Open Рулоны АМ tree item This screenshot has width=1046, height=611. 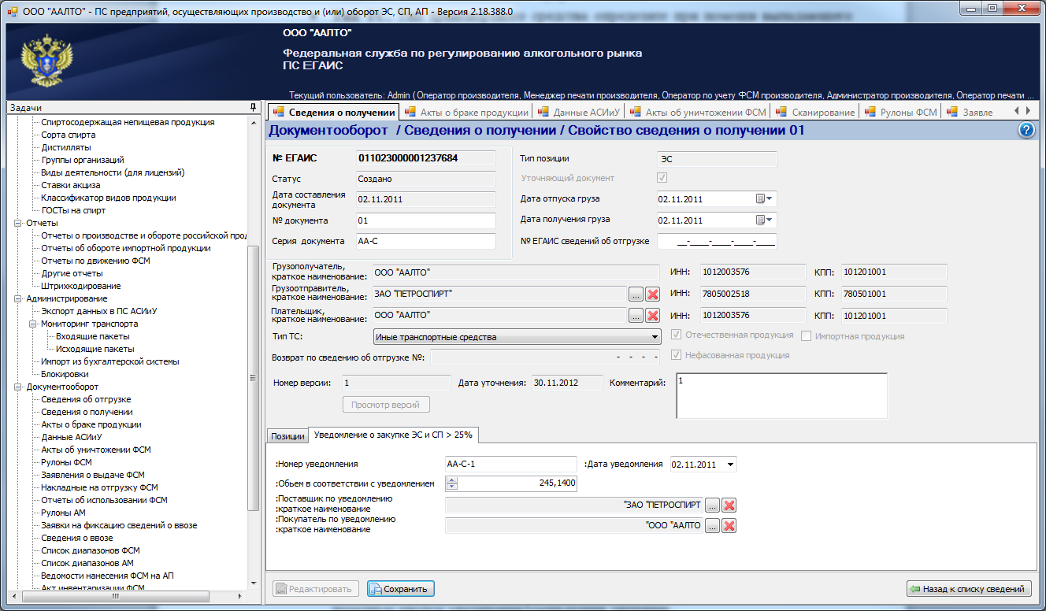click(63, 513)
